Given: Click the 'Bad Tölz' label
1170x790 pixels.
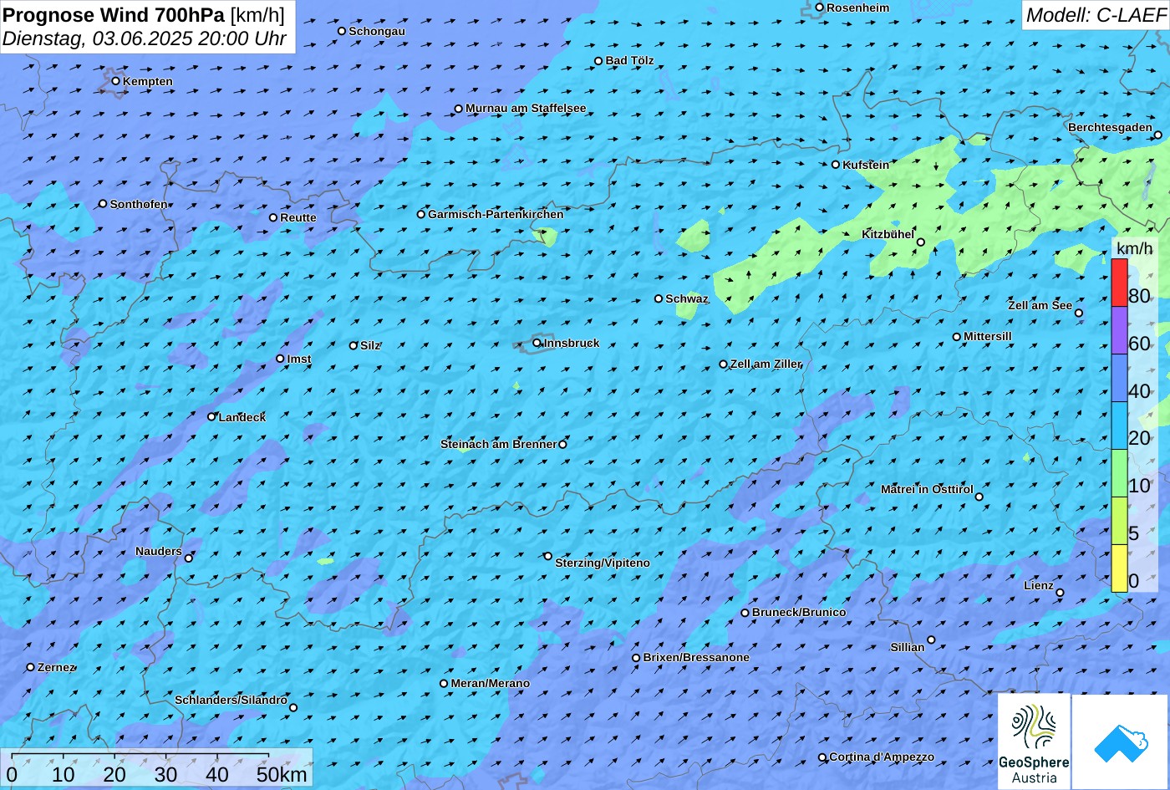Looking at the screenshot, I should (x=629, y=60).
